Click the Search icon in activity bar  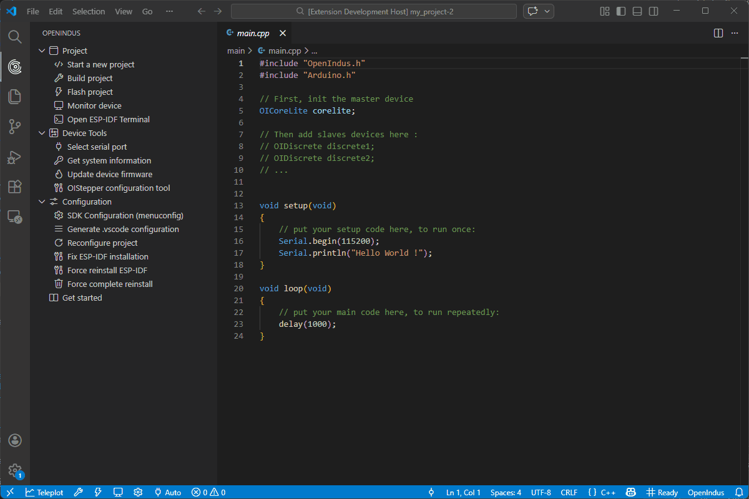15,36
